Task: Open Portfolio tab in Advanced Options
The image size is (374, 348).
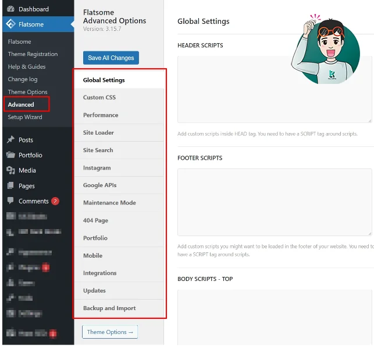Action: tap(119, 238)
